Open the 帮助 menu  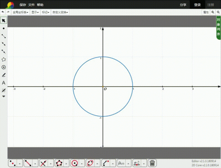coord(40,5)
